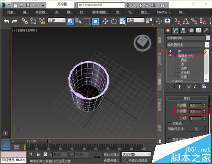212x164 pixels.
Task: Click the Pin Stack icon
Action: point(170,87)
